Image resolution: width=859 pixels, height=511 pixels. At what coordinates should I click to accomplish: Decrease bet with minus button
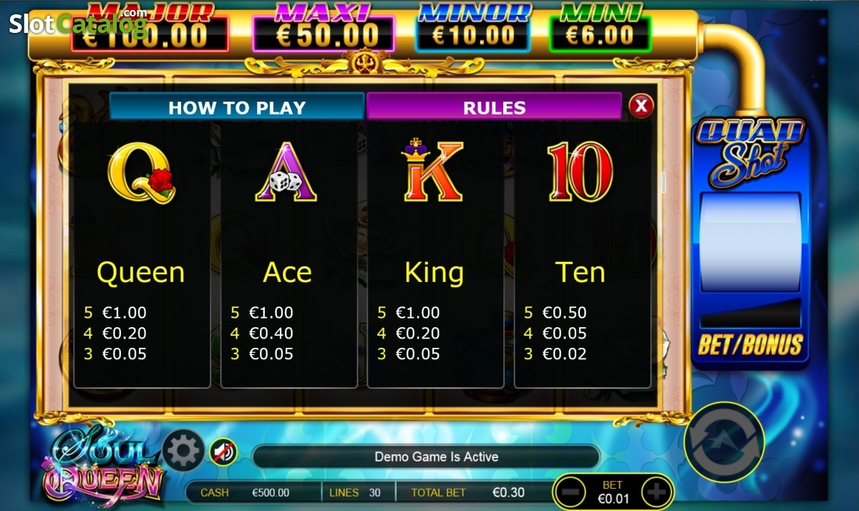click(571, 492)
